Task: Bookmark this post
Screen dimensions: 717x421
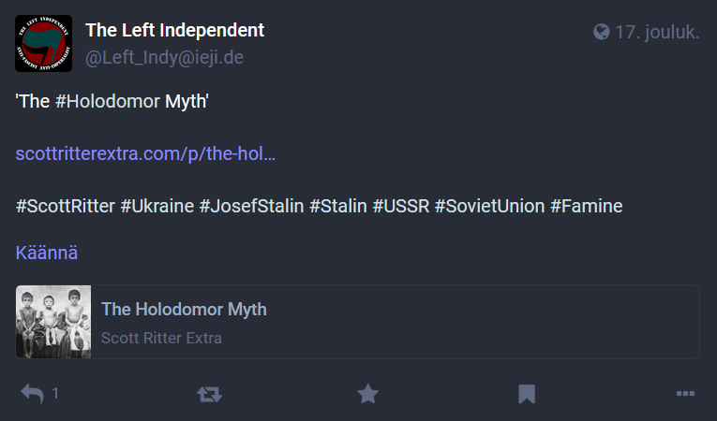Action: (527, 395)
